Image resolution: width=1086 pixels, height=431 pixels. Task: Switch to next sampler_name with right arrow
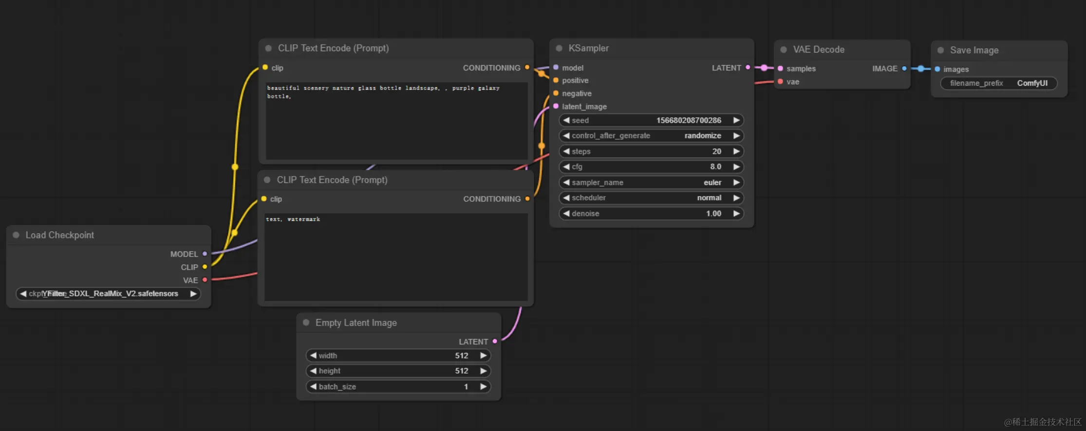point(736,182)
